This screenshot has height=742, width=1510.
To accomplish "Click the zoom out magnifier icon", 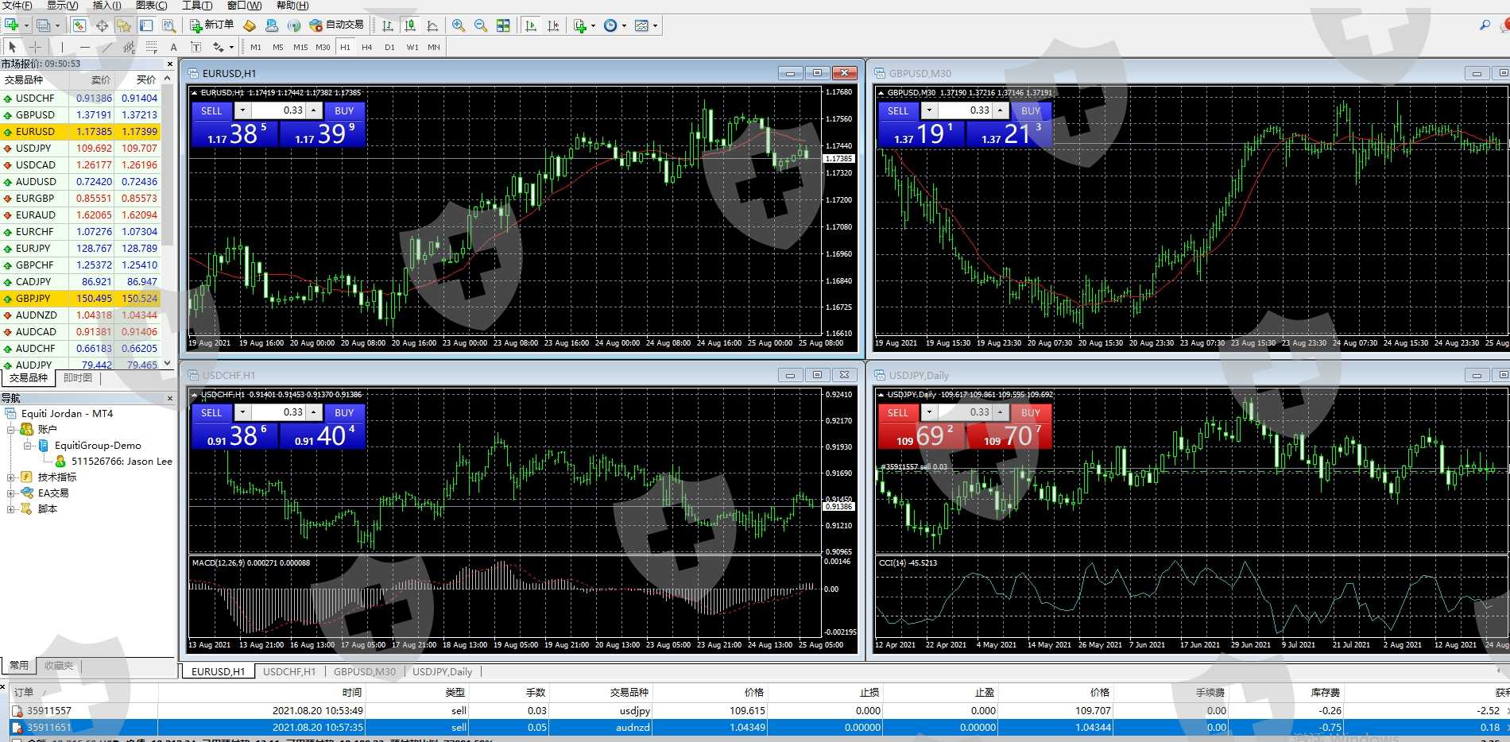I will click(x=481, y=25).
